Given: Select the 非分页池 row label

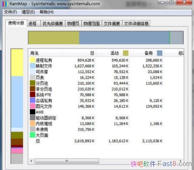Looking at the screenshot, I should 44,89.
